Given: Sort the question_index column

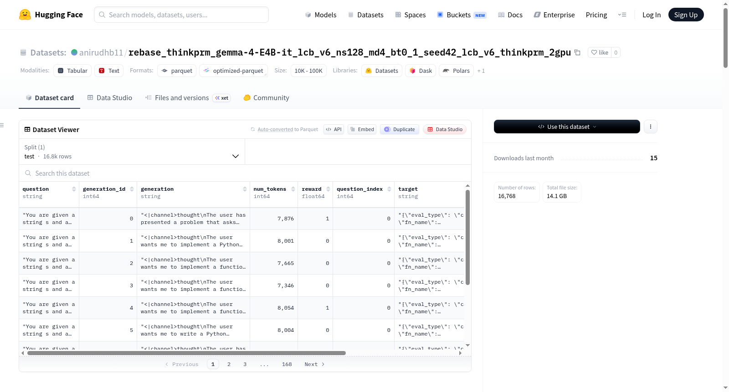Looking at the screenshot, I should (389, 189).
